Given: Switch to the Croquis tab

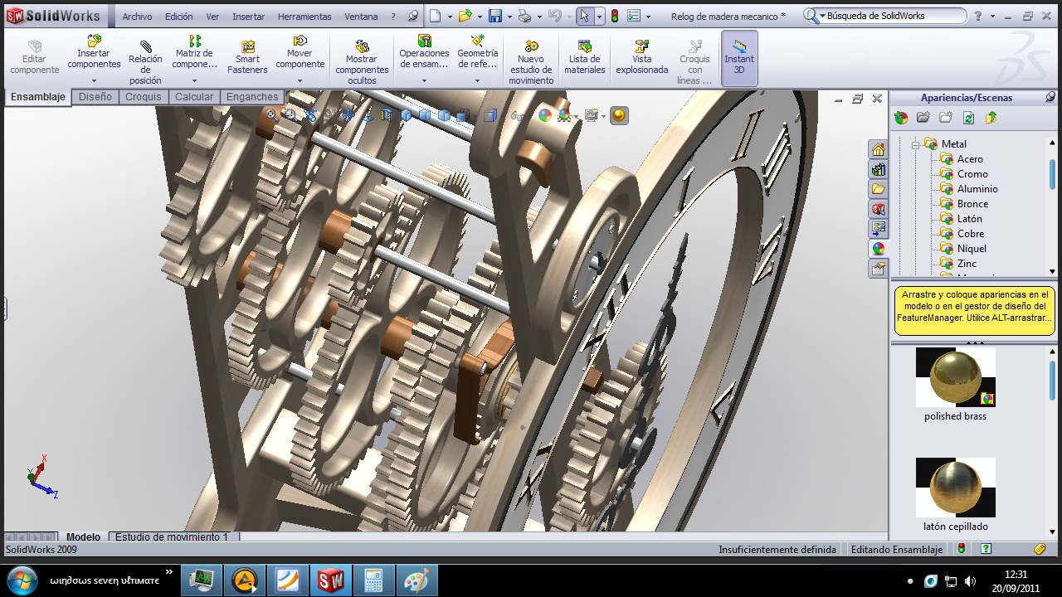Looking at the screenshot, I should pyautogui.click(x=144, y=97).
